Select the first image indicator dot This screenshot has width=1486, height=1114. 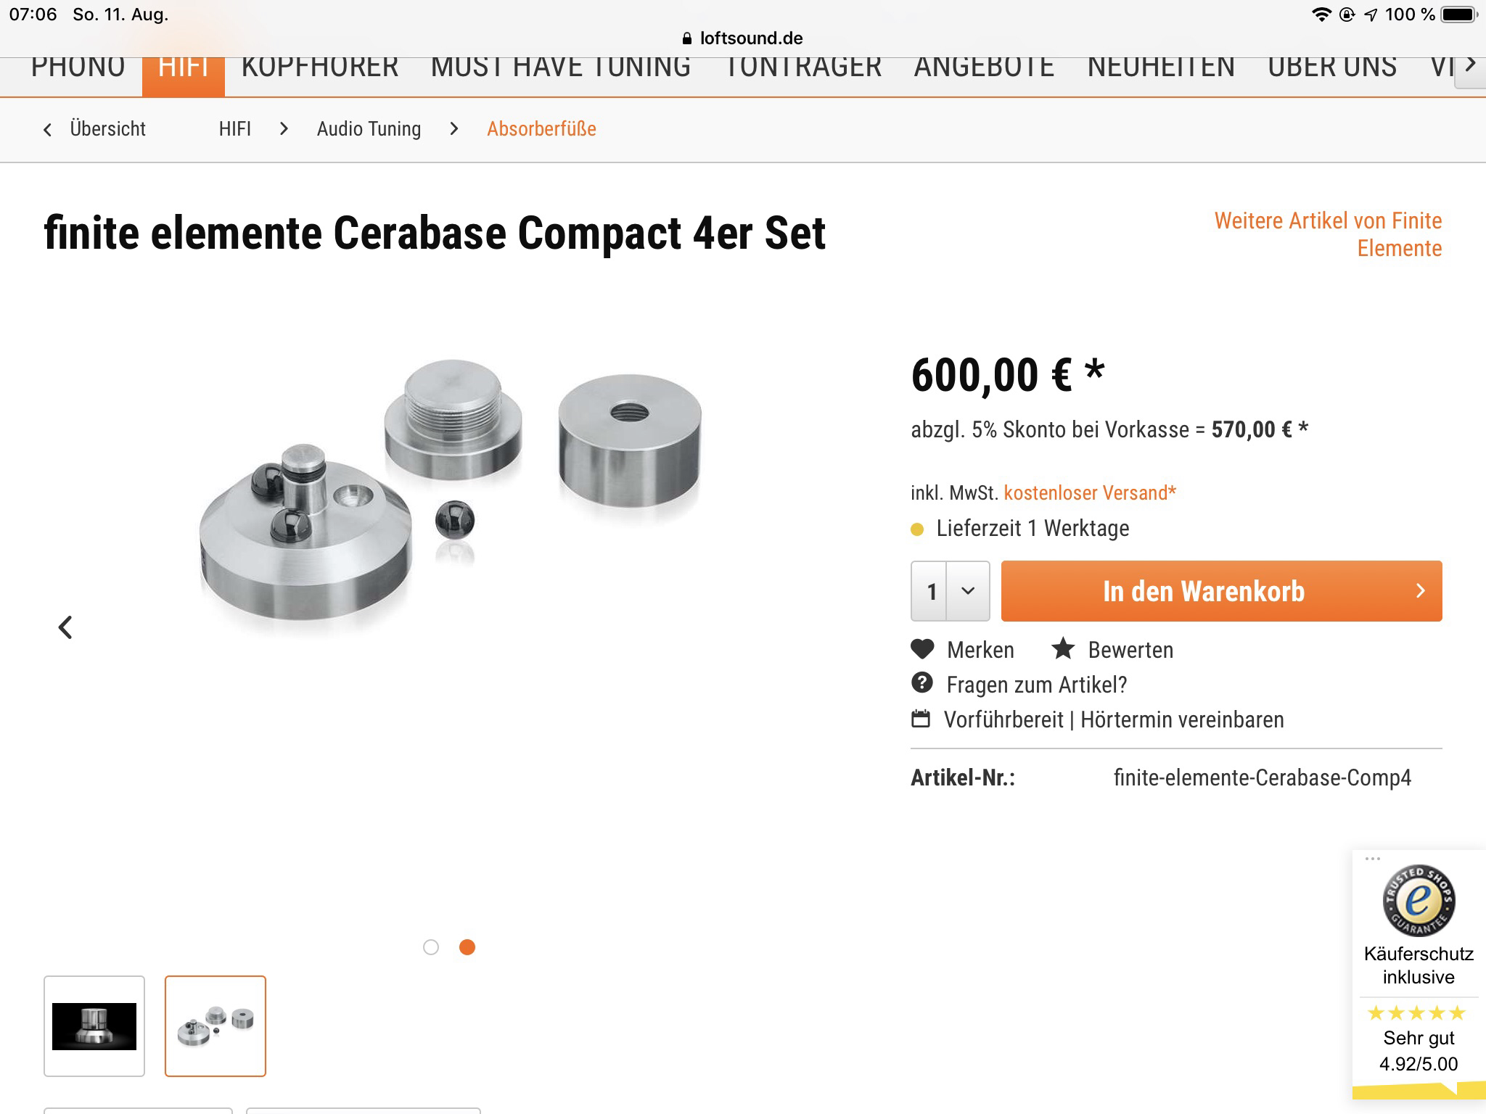[x=431, y=947]
